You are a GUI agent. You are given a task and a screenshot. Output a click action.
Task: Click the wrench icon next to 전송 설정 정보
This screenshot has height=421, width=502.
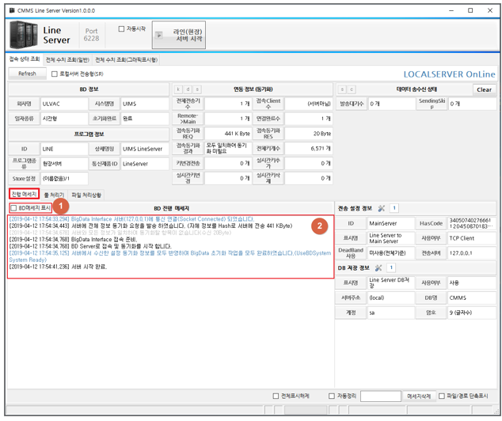click(381, 208)
